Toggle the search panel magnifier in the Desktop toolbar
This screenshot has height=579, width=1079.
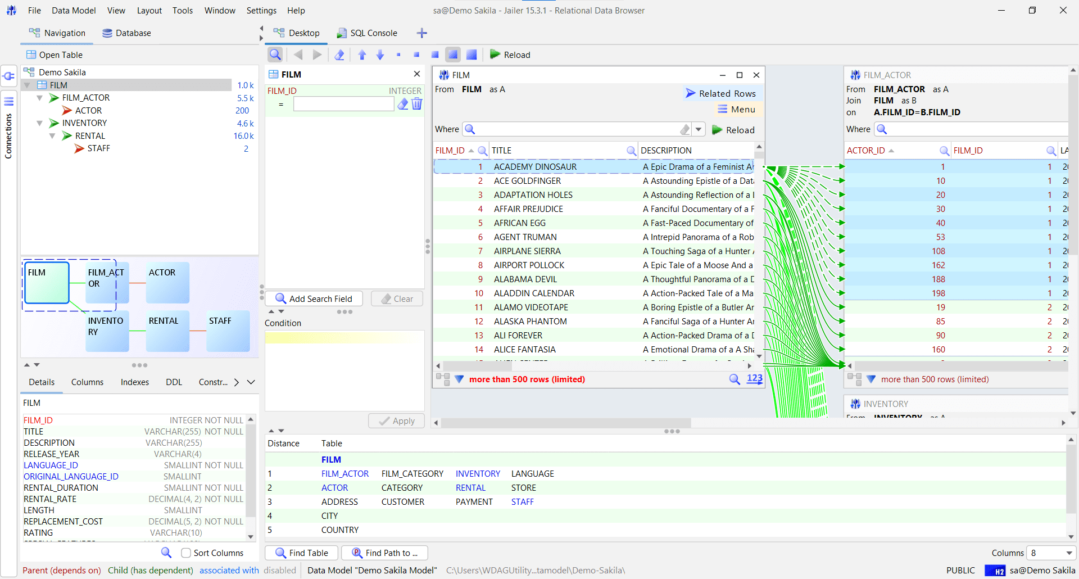point(275,55)
